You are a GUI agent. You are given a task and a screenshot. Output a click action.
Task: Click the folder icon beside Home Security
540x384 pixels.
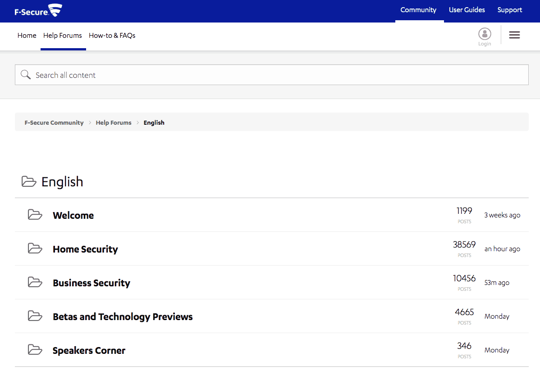click(x=35, y=248)
